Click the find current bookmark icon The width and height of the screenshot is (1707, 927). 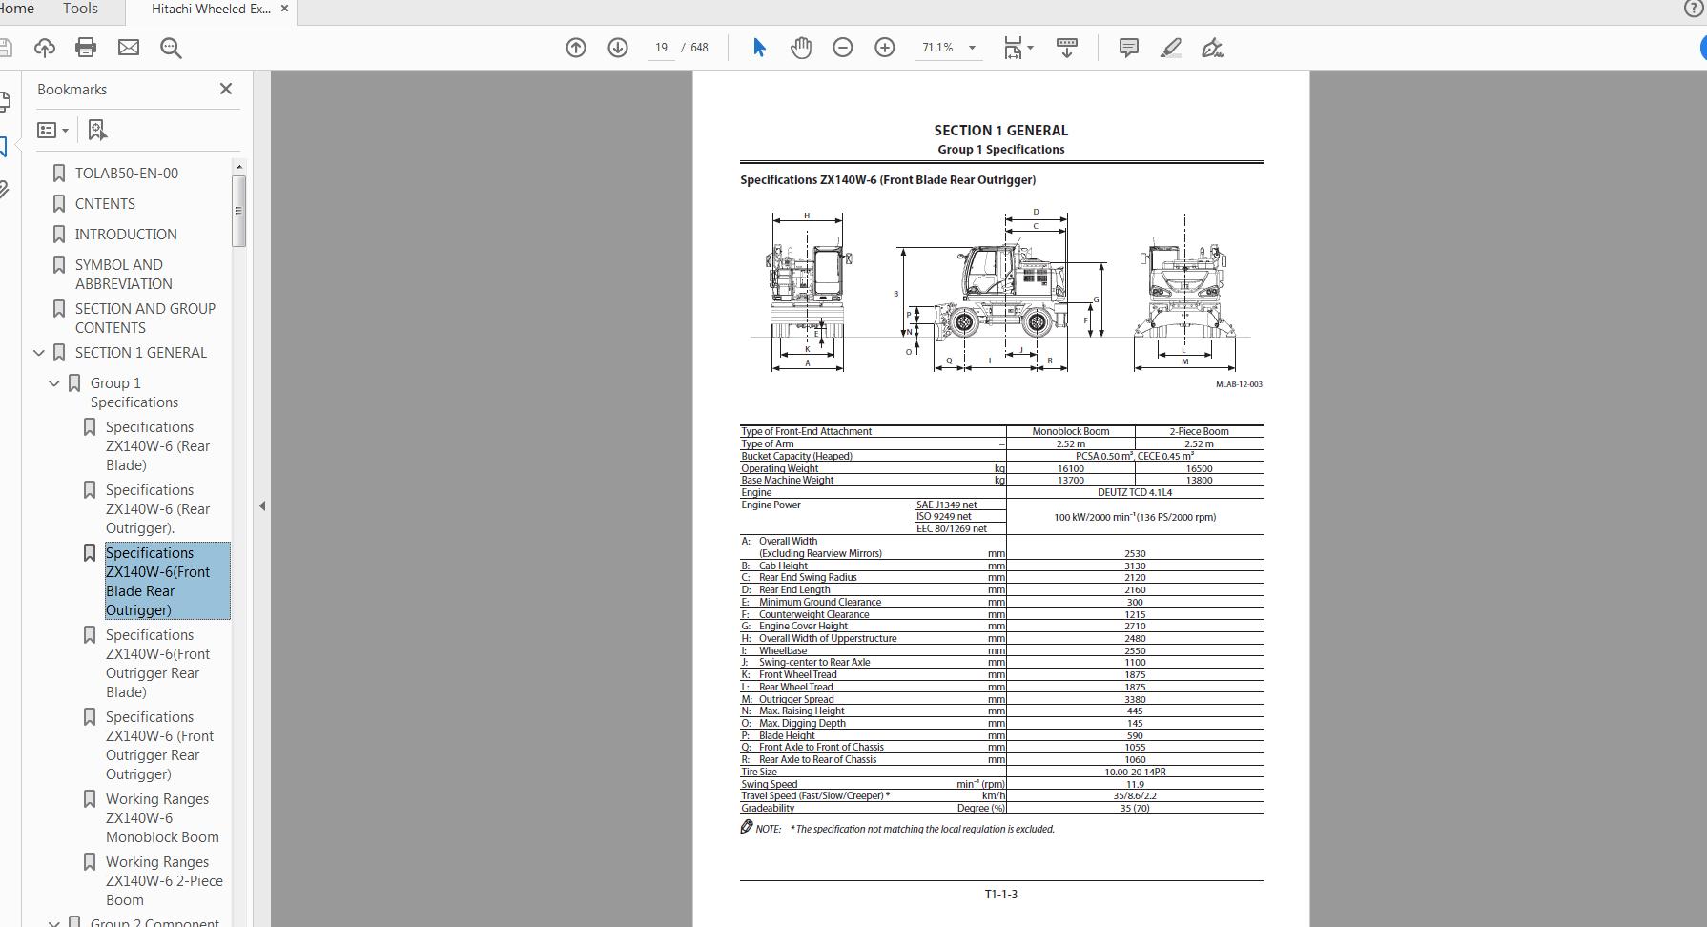point(97,130)
